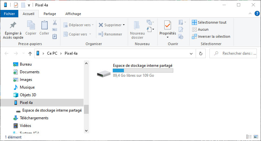Viewport: 261px width, 141px height.
Task: Click Sélectionner tout
Action: [209, 22]
